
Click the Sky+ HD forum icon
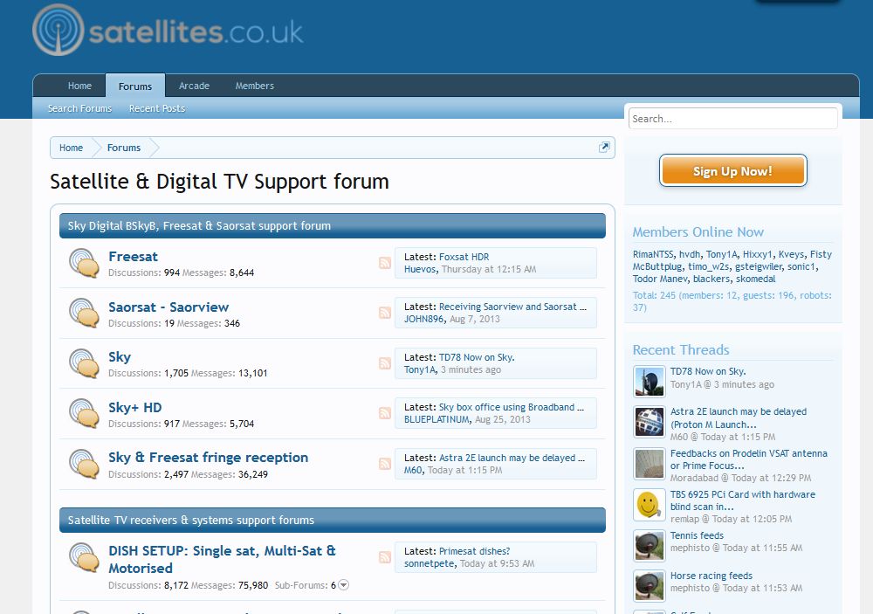(x=84, y=413)
